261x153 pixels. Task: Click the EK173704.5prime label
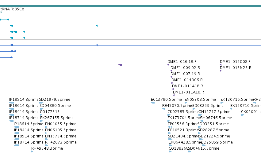(184, 118)
